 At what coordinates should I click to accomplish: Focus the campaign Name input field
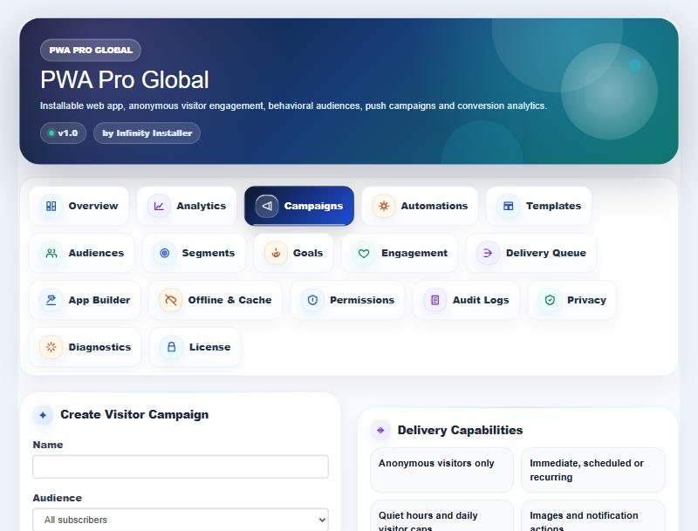click(181, 466)
